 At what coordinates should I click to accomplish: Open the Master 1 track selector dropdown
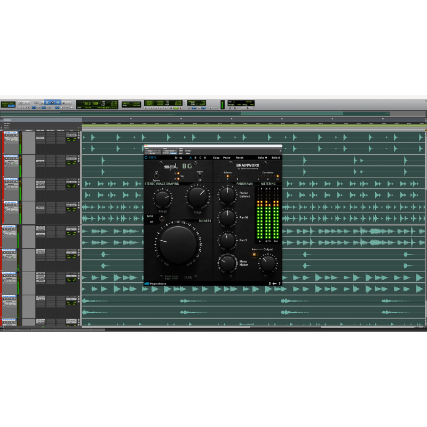click(151, 151)
